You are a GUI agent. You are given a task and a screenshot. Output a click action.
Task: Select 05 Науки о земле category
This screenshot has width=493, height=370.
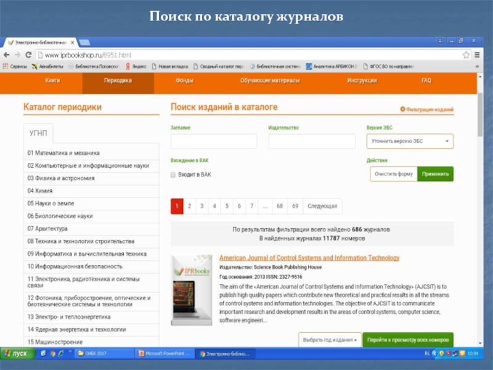pos(91,203)
